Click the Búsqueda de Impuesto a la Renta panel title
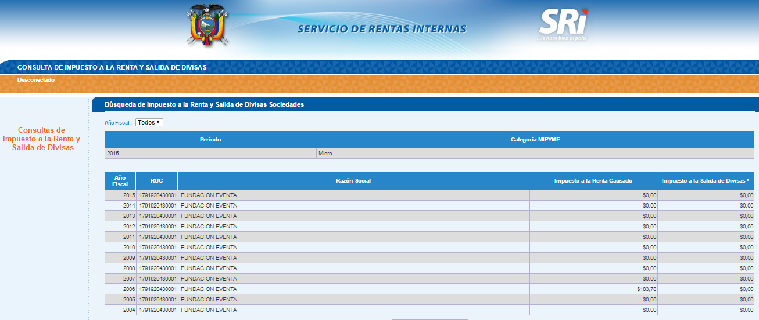This screenshot has height=320, width=759. pyautogui.click(x=204, y=105)
